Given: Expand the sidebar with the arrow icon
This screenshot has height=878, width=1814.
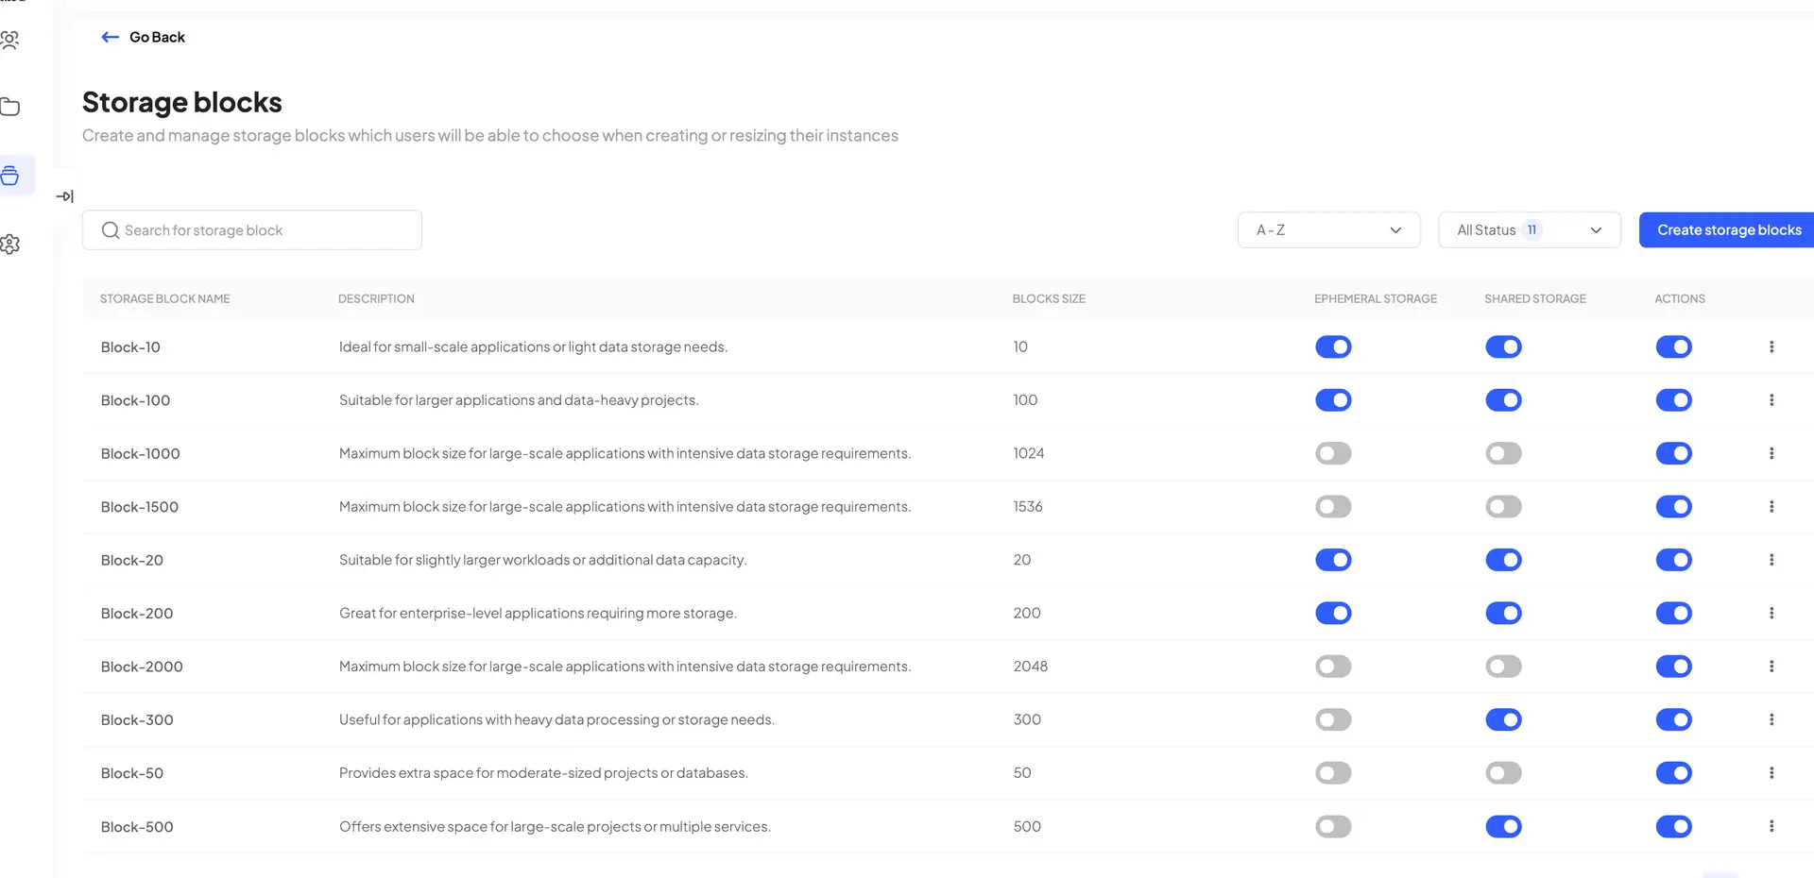Looking at the screenshot, I should pyautogui.click(x=65, y=196).
